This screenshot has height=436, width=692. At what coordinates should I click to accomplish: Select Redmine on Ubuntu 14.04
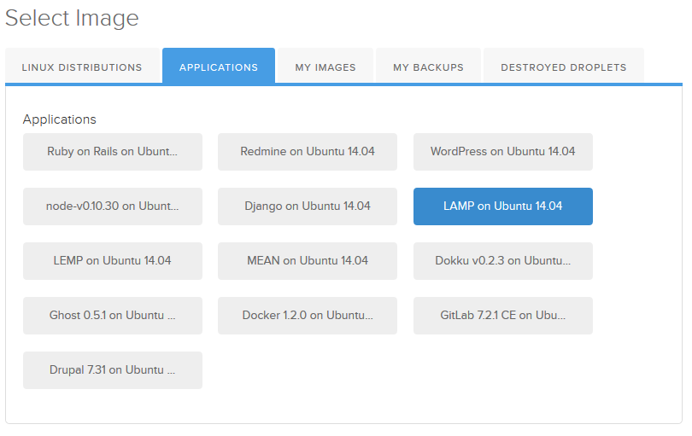point(308,152)
